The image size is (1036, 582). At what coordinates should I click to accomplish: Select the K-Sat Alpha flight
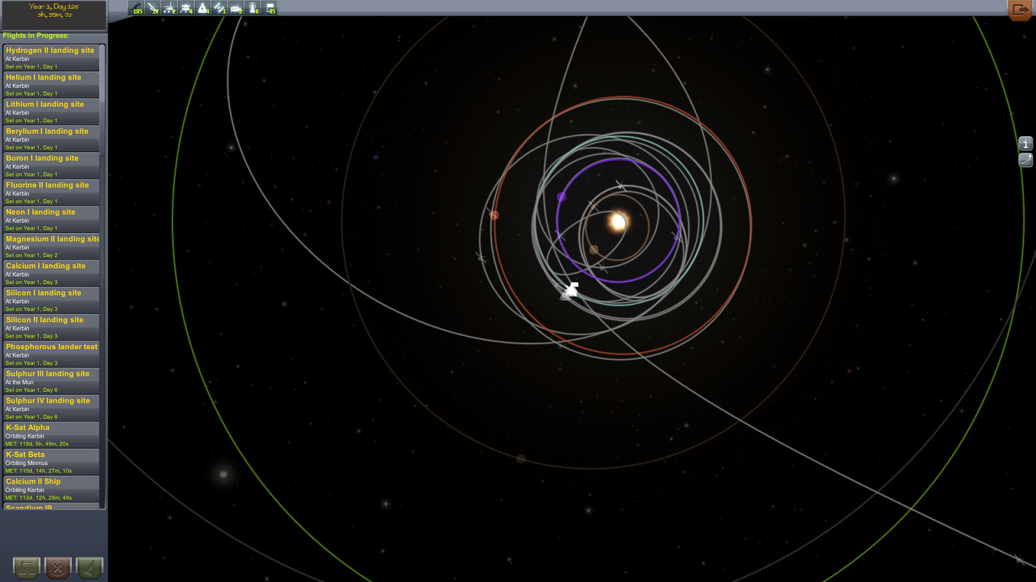(x=52, y=435)
